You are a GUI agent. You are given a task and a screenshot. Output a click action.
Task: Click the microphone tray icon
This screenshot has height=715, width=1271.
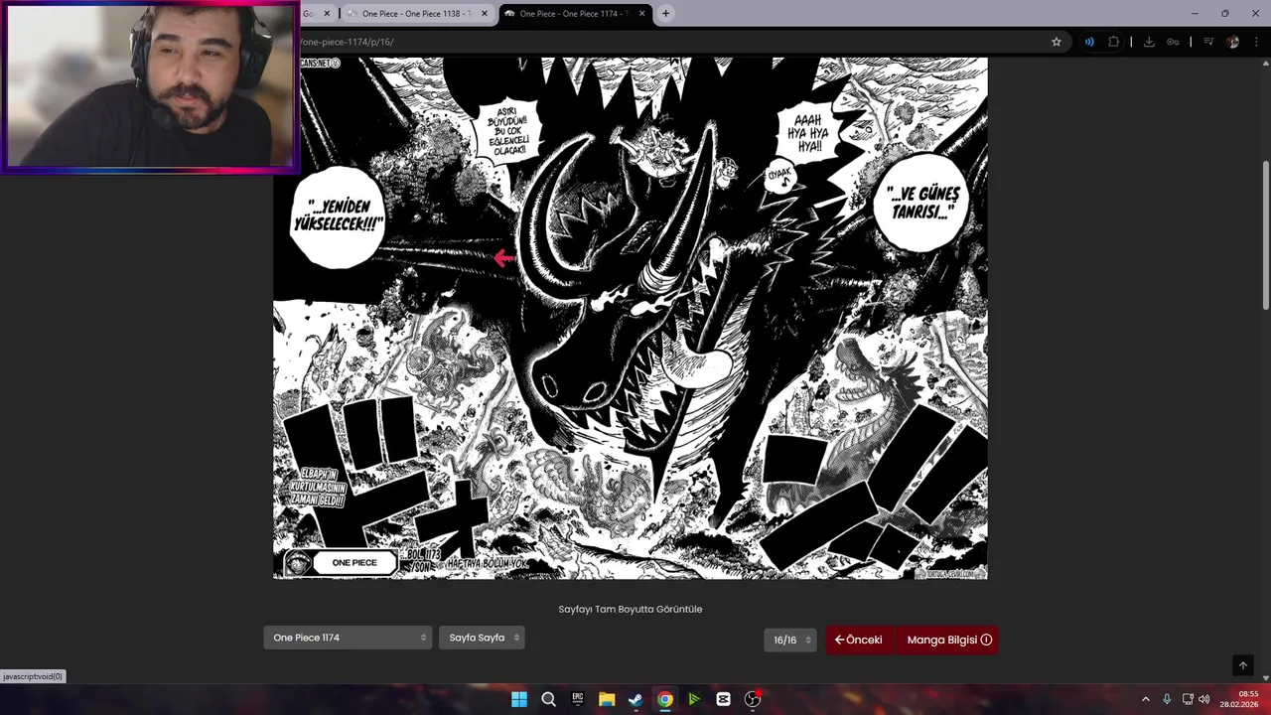pyautogui.click(x=1167, y=699)
